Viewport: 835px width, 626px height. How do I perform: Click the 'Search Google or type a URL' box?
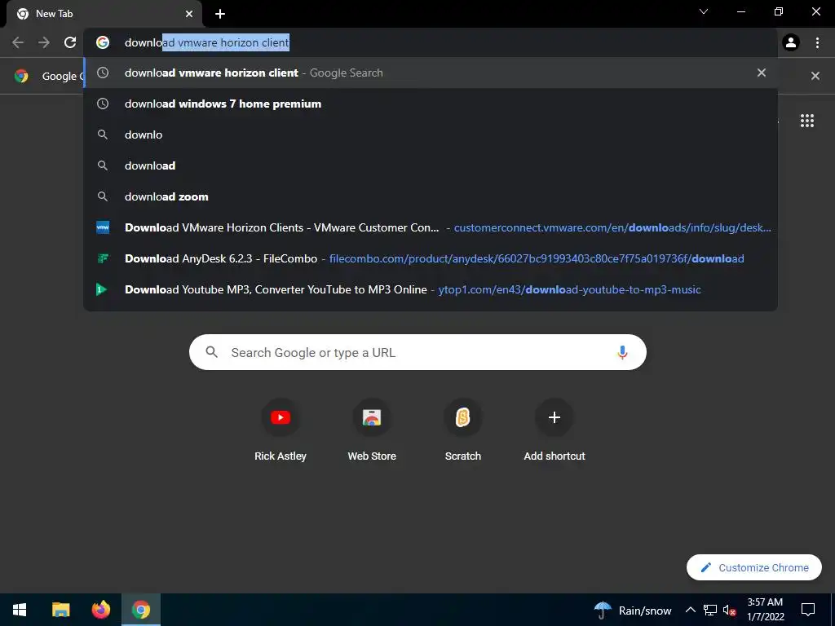pyautogui.click(x=417, y=352)
